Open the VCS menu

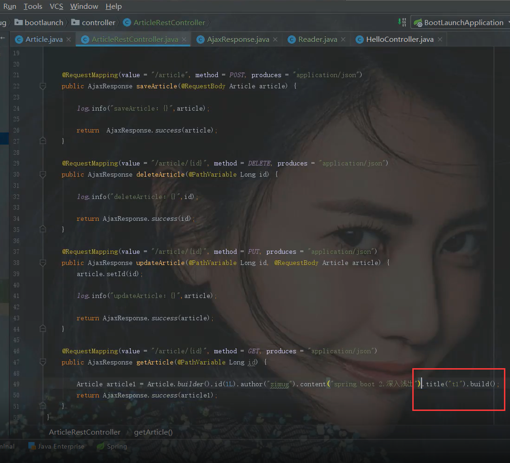click(56, 6)
